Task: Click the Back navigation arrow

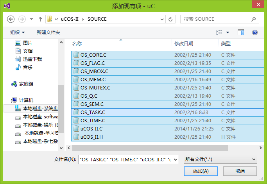Action: tap(11, 19)
